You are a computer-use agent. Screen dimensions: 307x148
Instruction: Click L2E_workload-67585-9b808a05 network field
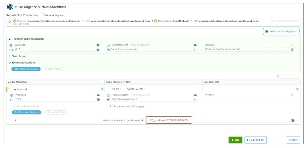click(x=169, y=120)
